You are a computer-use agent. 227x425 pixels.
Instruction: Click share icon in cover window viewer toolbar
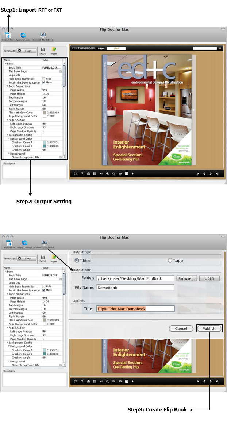tap(126, 174)
